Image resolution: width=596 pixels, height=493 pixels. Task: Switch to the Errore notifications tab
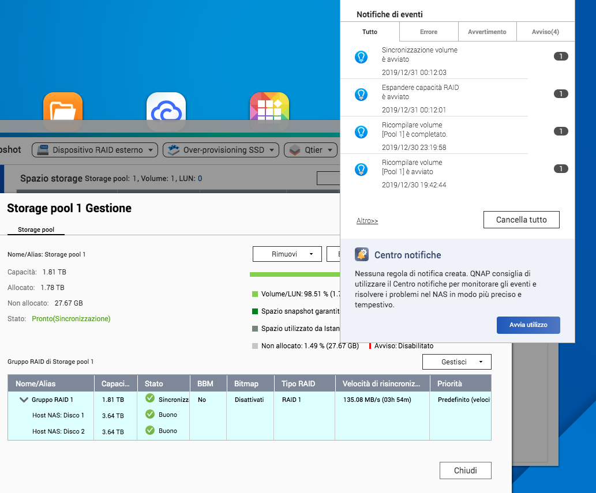(x=428, y=32)
